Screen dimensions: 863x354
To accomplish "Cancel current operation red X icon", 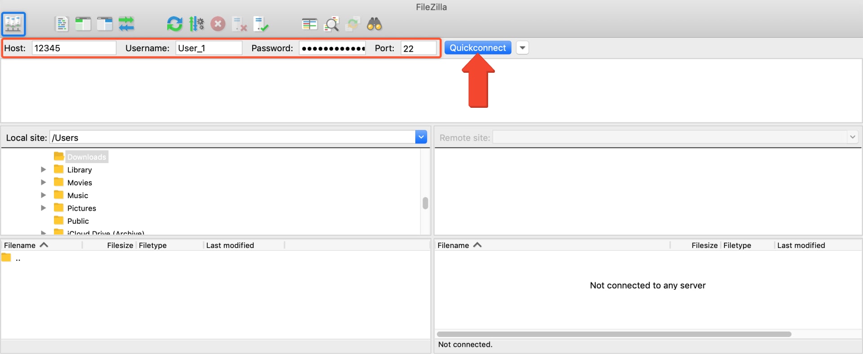I will (218, 24).
